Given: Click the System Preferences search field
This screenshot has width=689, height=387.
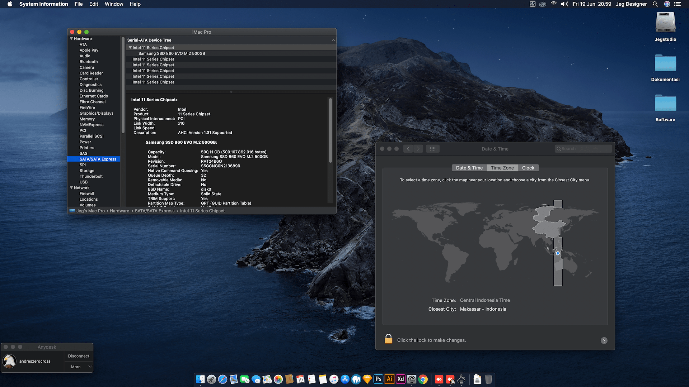Looking at the screenshot, I should 583,149.
